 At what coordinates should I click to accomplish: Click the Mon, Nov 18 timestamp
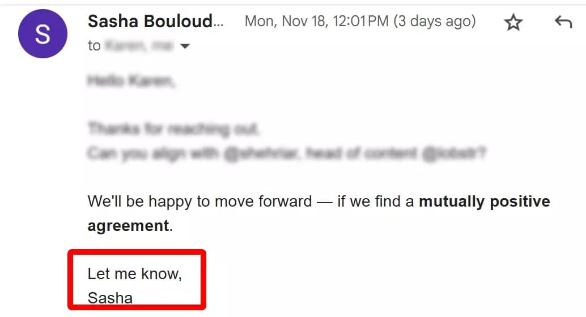(316, 22)
